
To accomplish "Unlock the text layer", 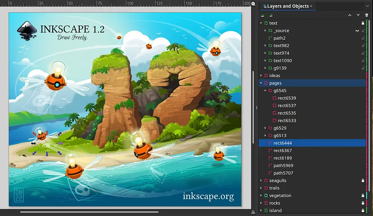I will click(363, 23).
